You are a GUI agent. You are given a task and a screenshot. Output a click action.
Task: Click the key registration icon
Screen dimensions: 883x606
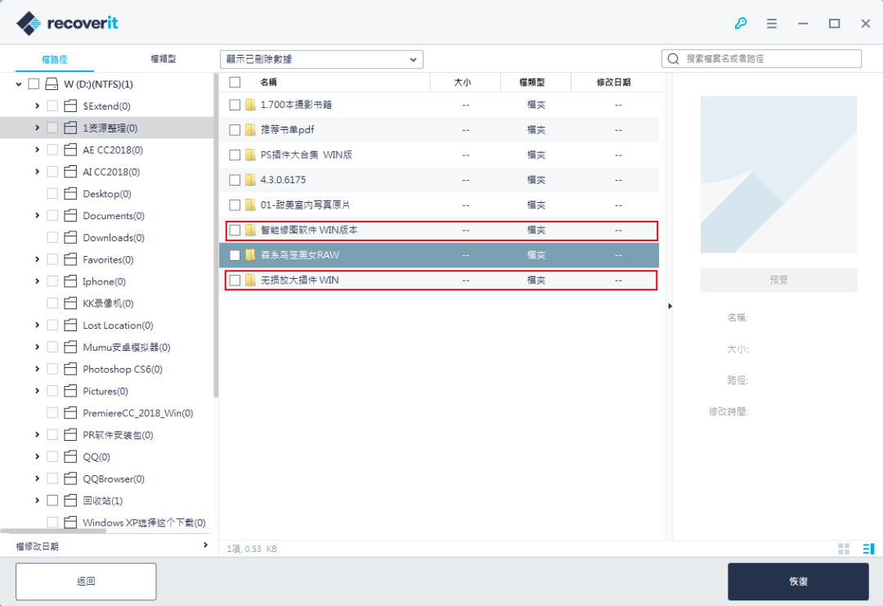pyautogui.click(x=741, y=23)
